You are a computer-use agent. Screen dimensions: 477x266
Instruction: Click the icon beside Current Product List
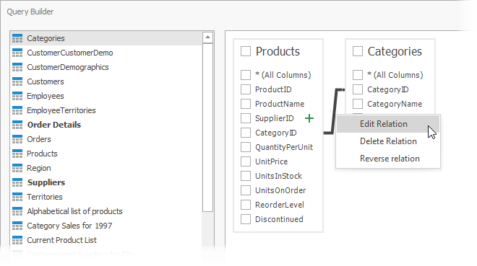click(17, 240)
